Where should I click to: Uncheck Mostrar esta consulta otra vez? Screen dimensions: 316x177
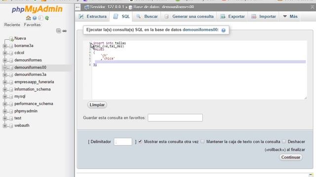[140, 142]
